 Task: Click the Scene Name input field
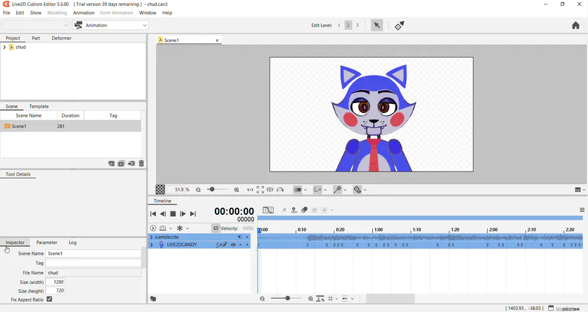tap(93, 253)
